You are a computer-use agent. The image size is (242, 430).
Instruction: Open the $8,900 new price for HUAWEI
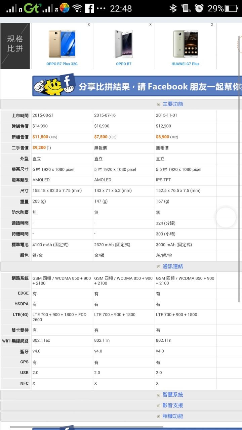[162, 137]
